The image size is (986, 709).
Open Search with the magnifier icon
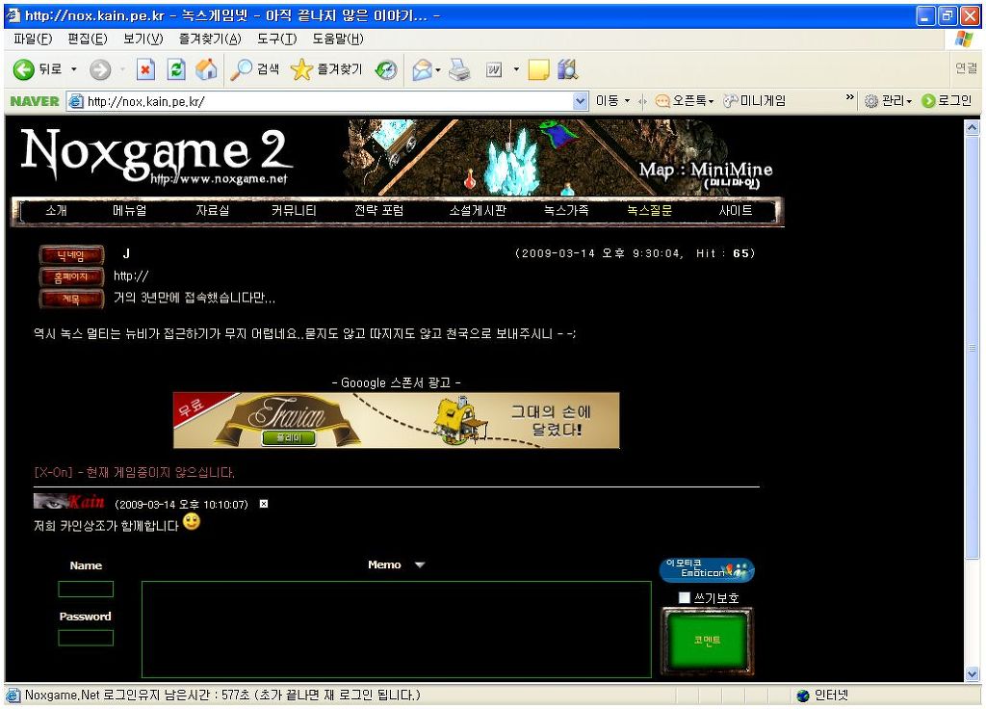pyautogui.click(x=254, y=69)
